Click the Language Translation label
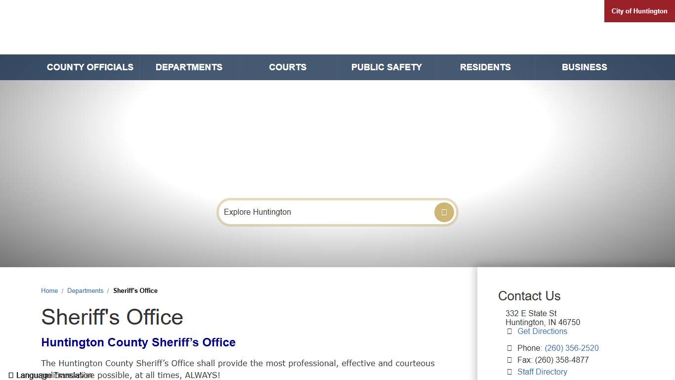This screenshot has width=675, height=380. [54, 375]
